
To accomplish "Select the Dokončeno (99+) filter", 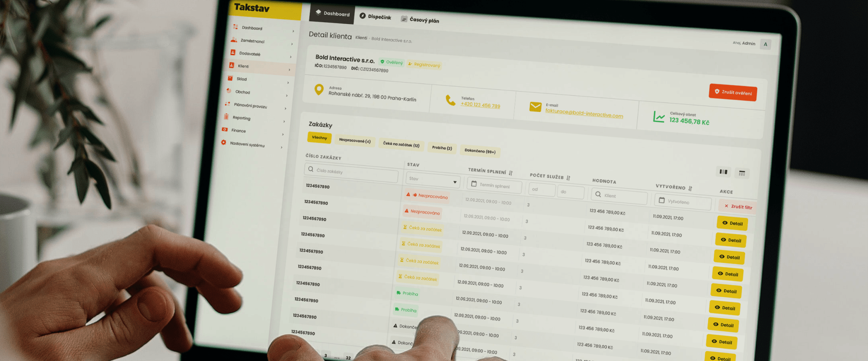I will click(x=480, y=151).
